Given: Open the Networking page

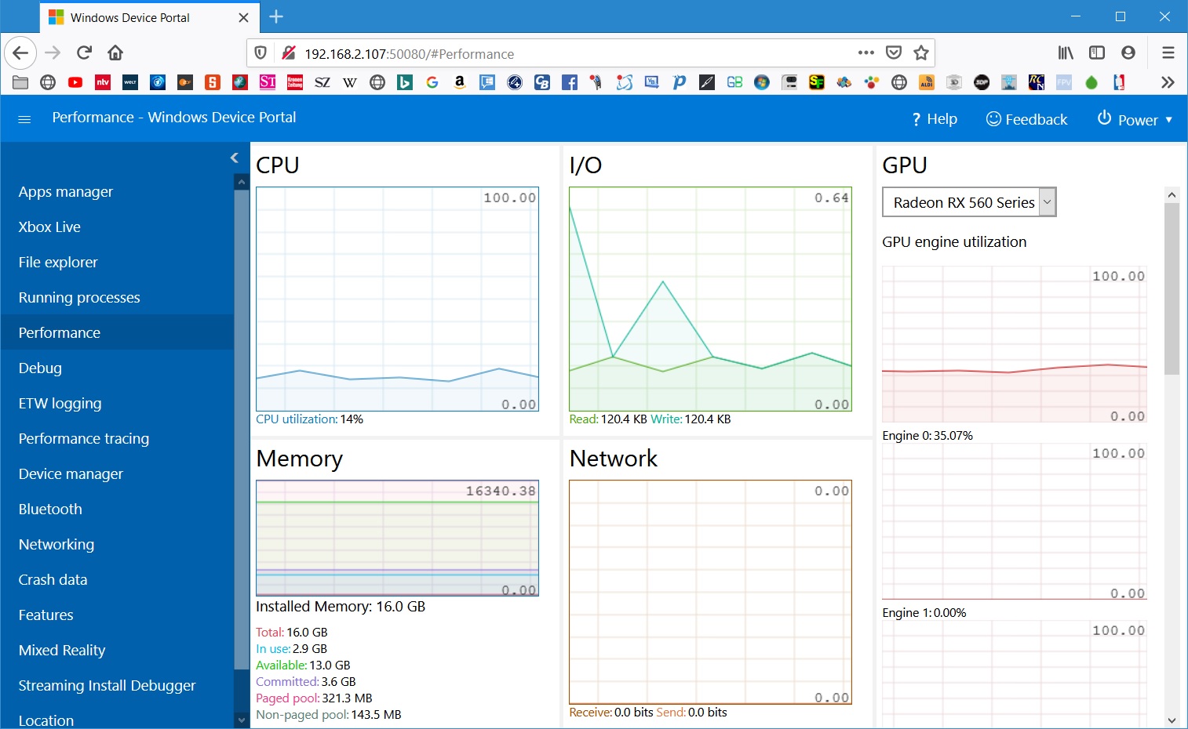Looking at the screenshot, I should coord(56,545).
